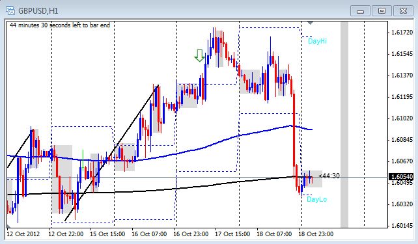Screen dimensions: 418x244
Task: Click the GBPUSD chart window icon
Action: click(10, 10)
